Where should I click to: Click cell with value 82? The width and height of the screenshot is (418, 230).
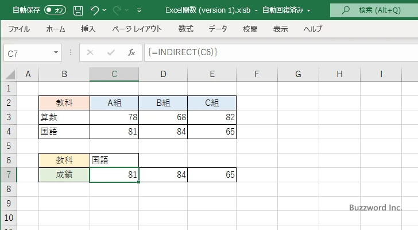pos(212,117)
